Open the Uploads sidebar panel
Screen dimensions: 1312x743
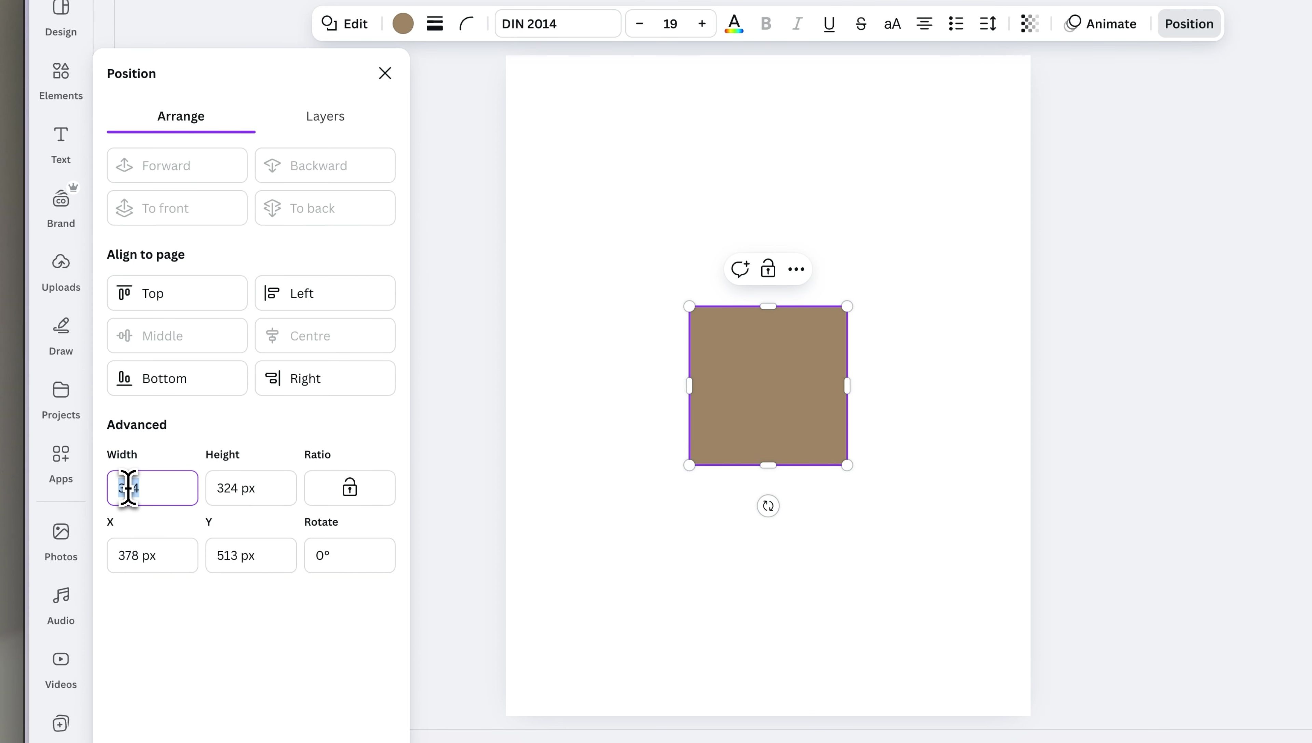point(61,273)
